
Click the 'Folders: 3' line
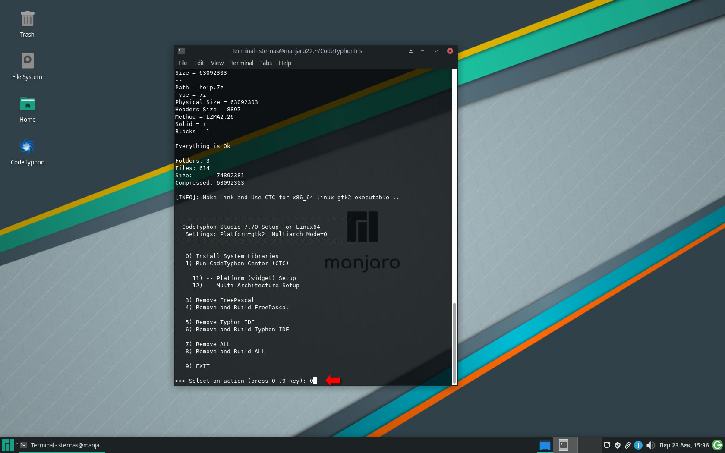click(x=192, y=160)
